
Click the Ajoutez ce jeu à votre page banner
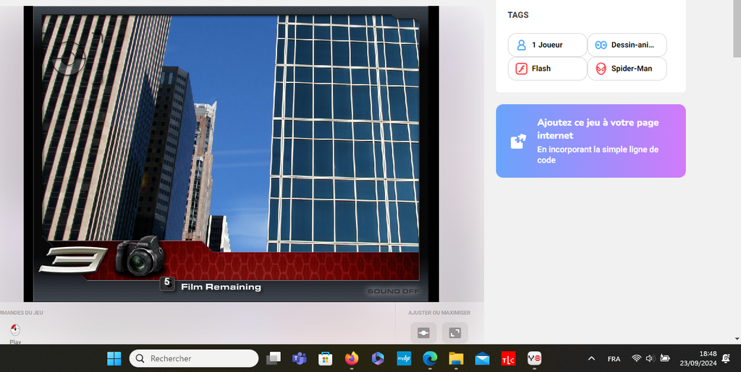click(590, 141)
